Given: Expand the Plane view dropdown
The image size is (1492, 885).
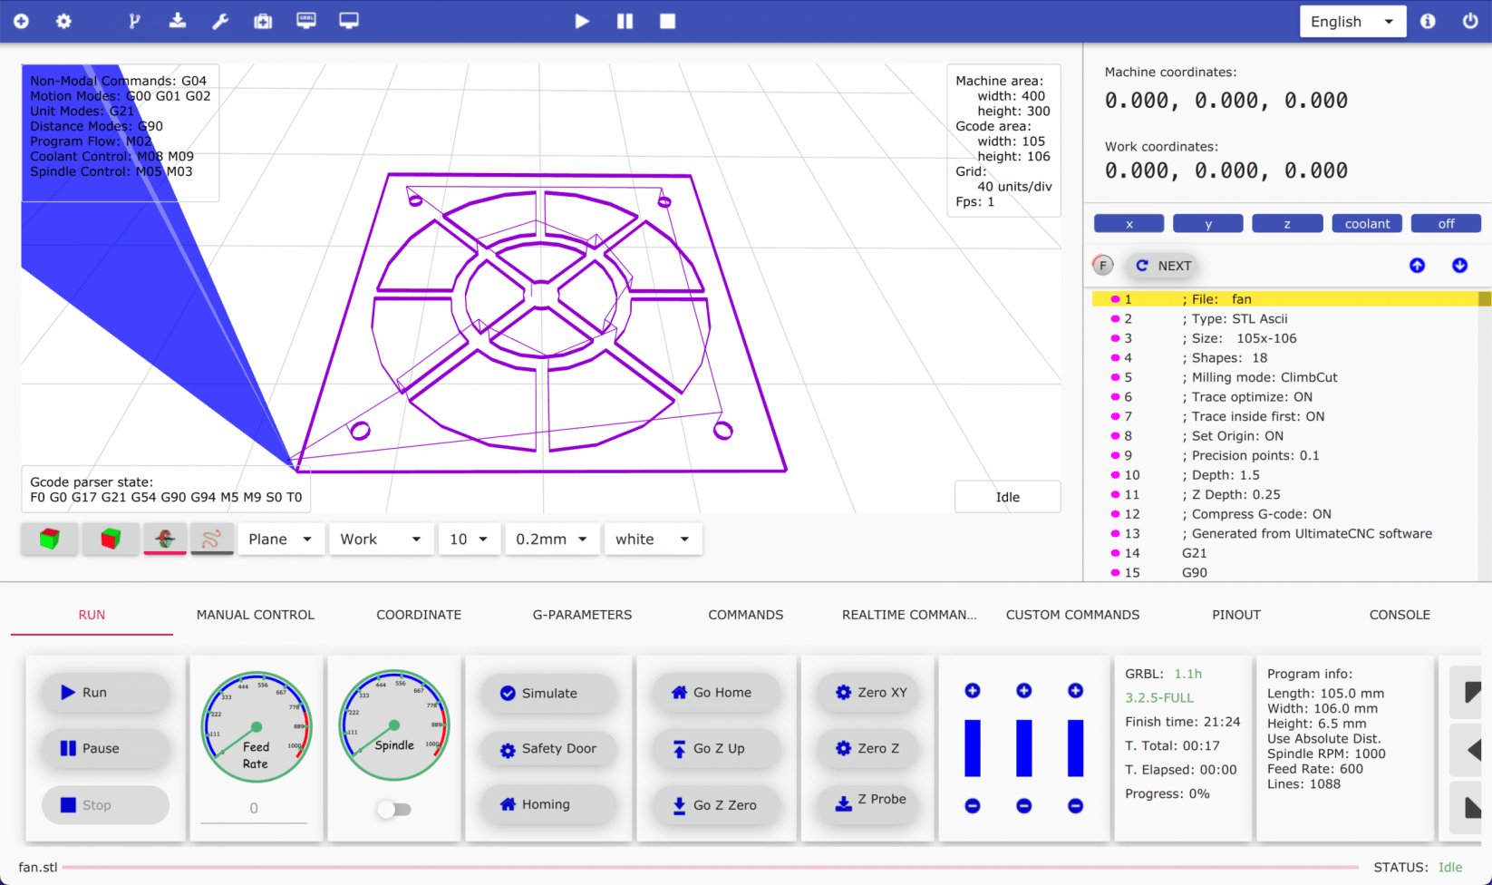Looking at the screenshot, I should pyautogui.click(x=280, y=539).
